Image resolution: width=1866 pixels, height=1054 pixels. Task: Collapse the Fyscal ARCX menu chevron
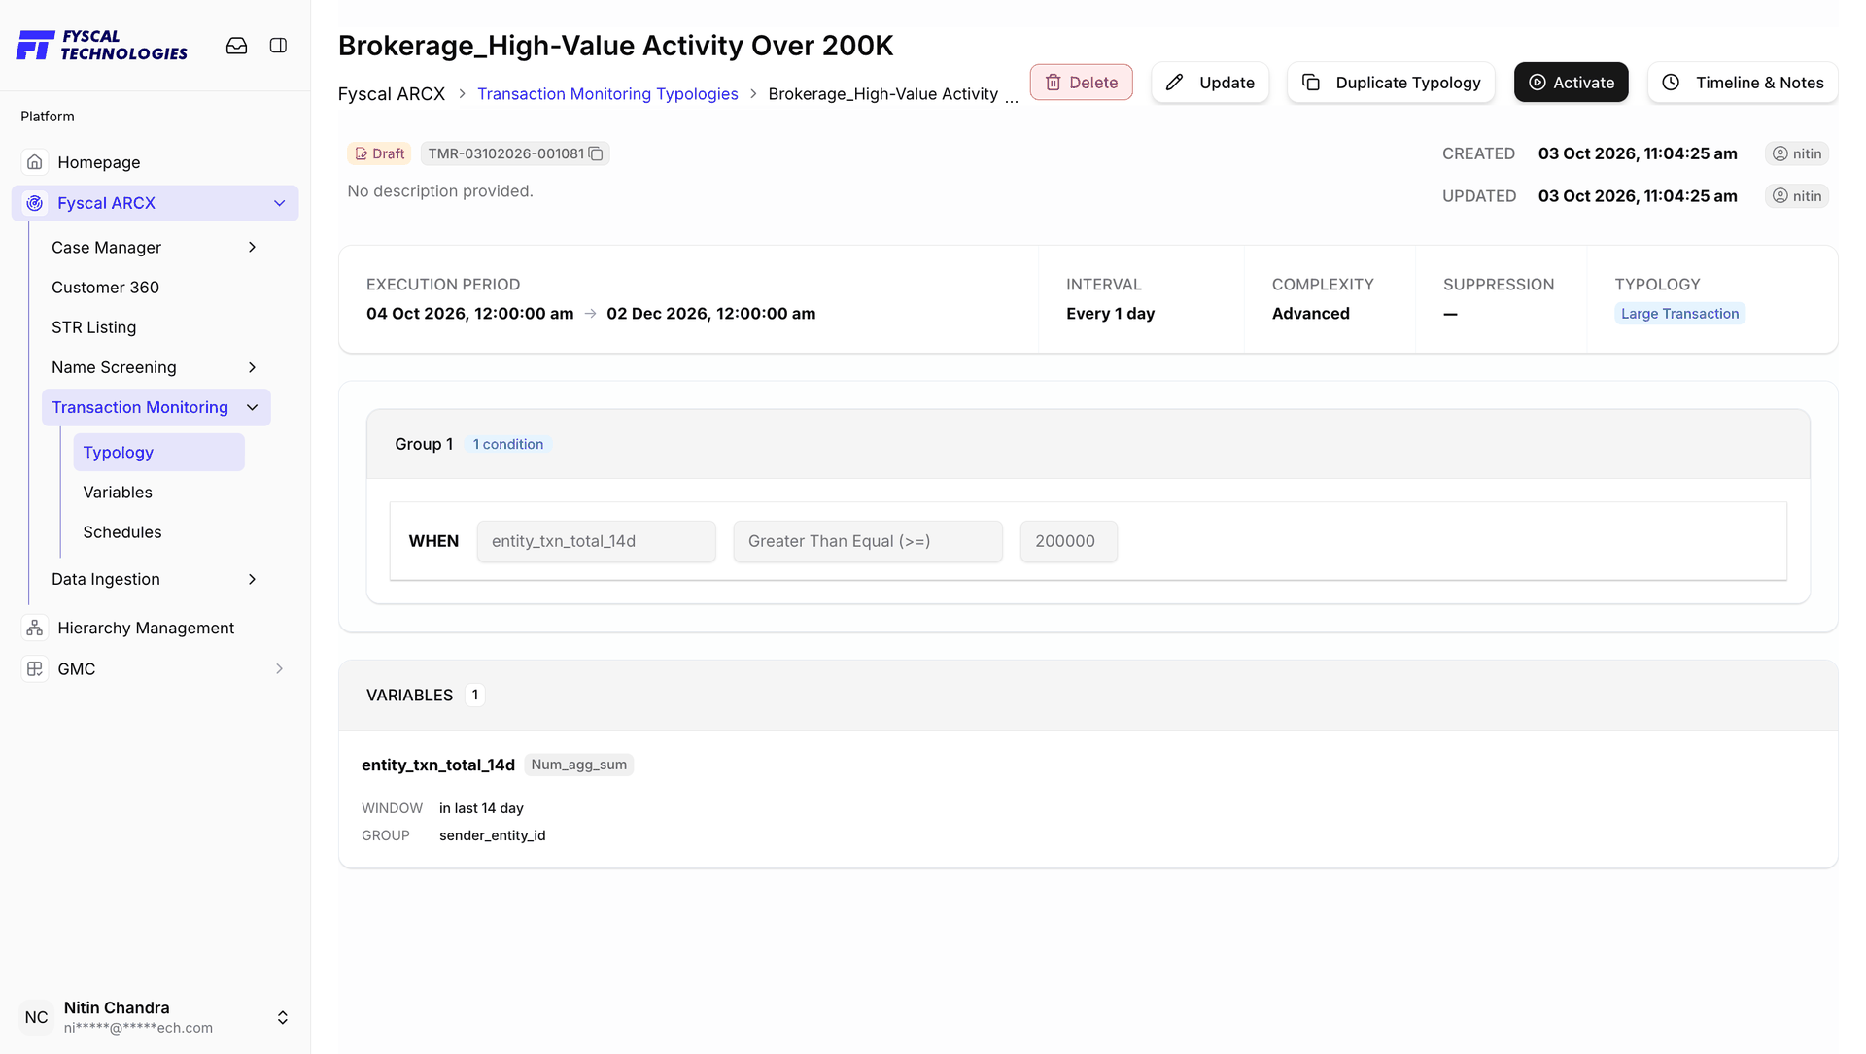pos(280,203)
